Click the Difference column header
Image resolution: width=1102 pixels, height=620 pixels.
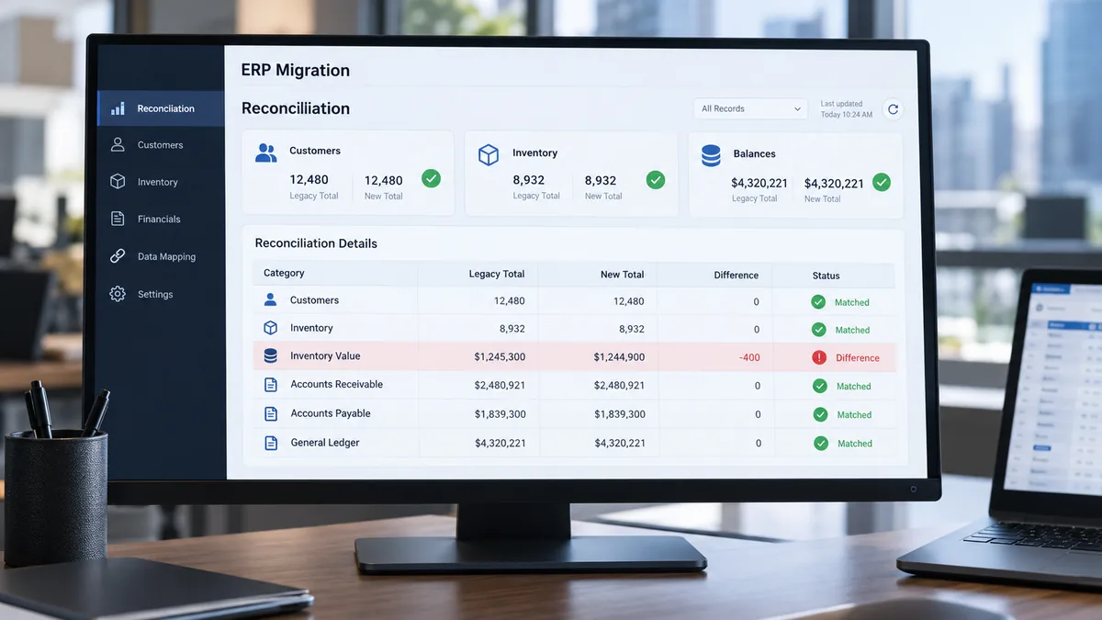click(737, 275)
